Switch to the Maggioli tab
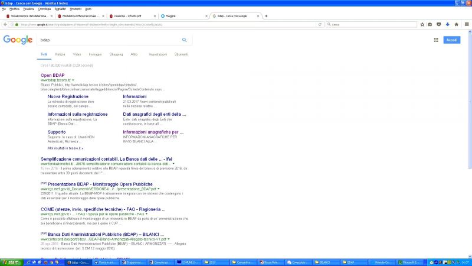472x266 pixels. [183, 16]
